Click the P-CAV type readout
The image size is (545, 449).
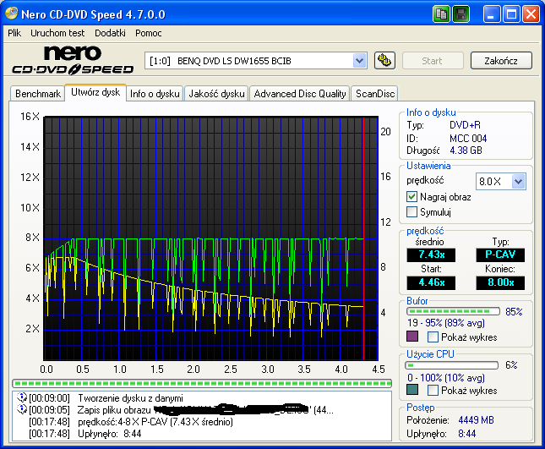500,255
